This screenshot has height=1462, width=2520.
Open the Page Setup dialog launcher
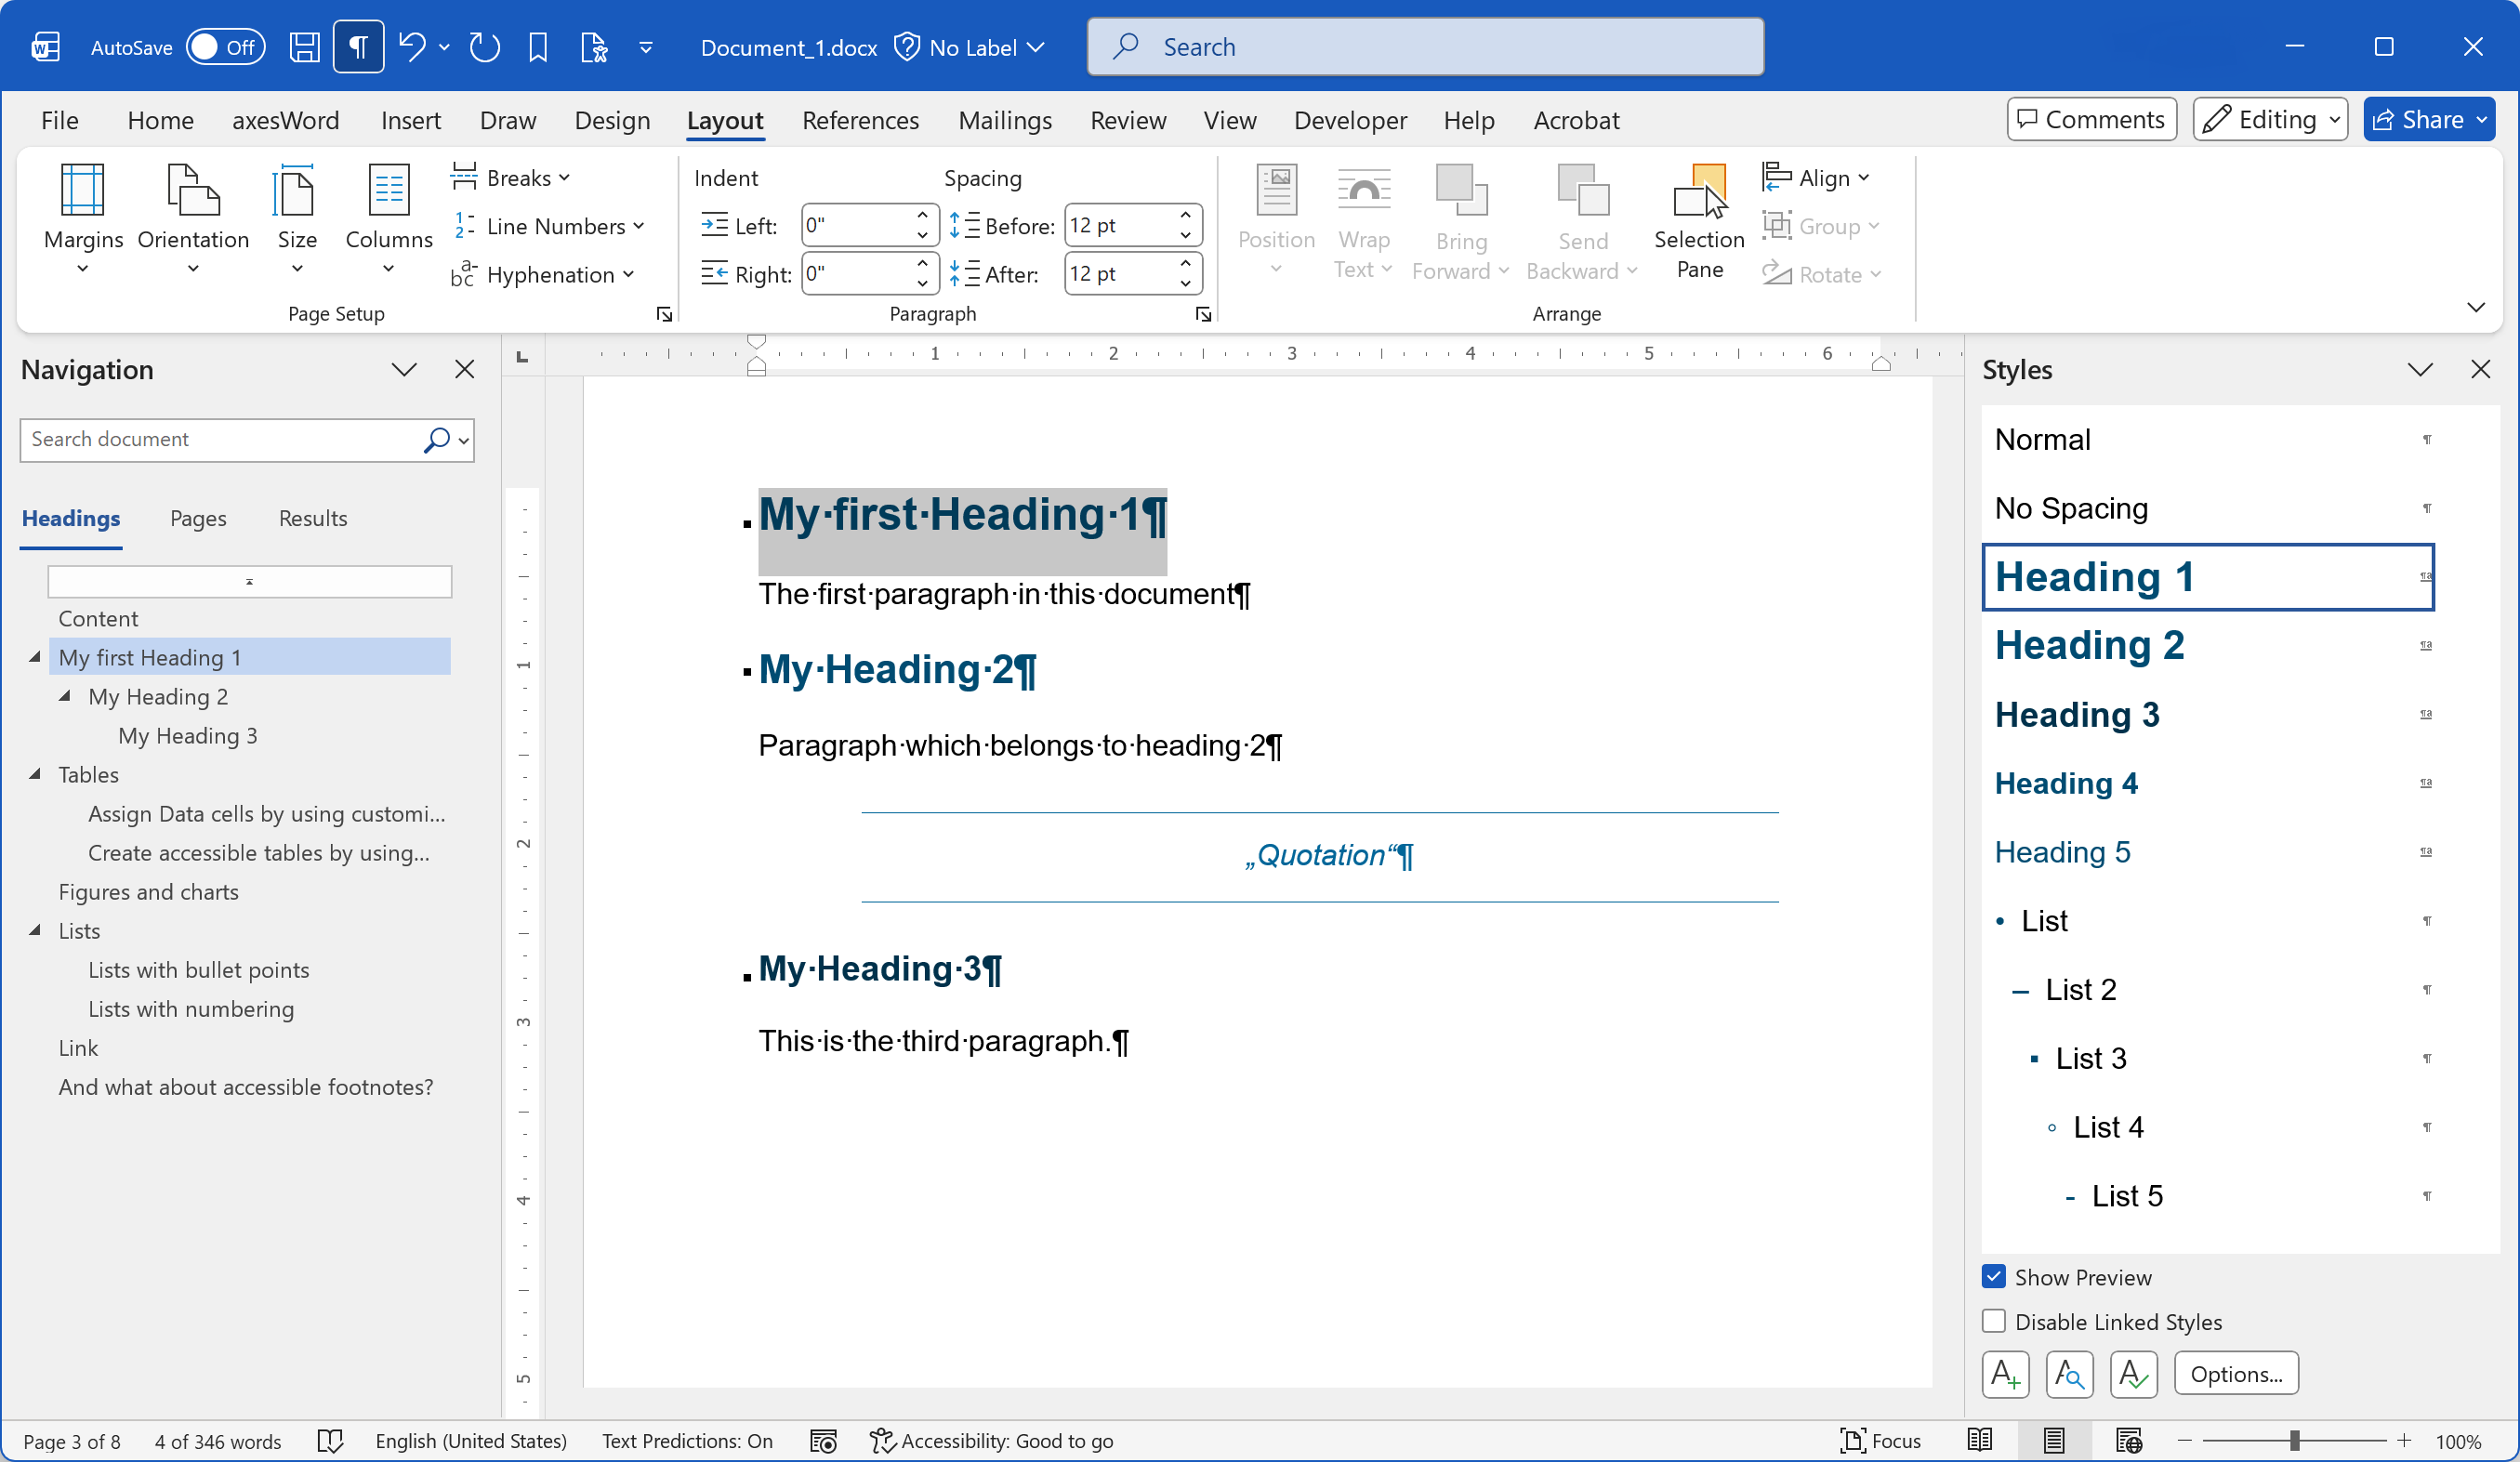coord(664,314)
